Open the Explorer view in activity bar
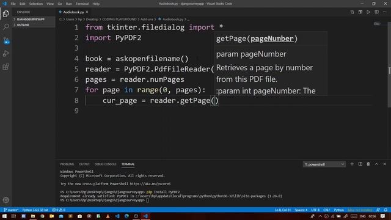 tap(5, 13)
